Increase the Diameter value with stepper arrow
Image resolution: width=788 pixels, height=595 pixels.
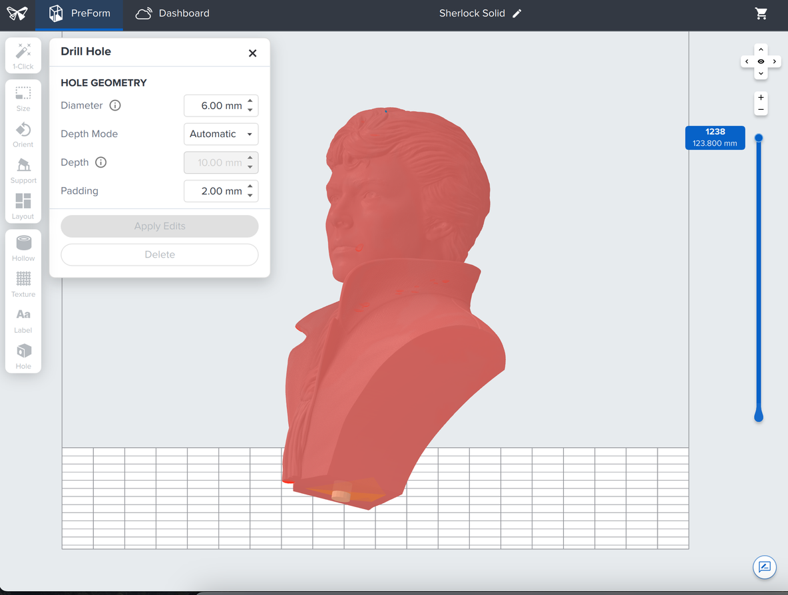pos(250,101)
